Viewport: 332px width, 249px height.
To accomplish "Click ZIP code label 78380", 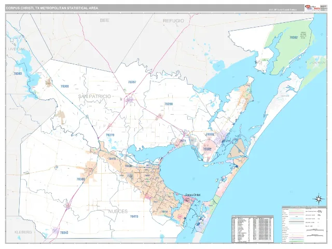I will pos(81,179).
